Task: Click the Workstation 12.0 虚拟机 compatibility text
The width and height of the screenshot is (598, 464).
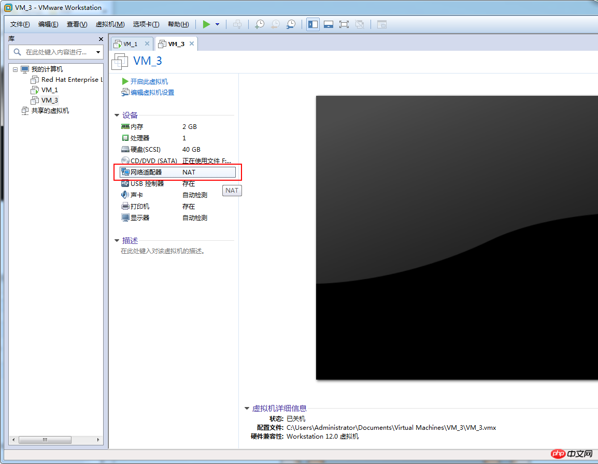Action: pyautogui.click(x=323, y=437)
